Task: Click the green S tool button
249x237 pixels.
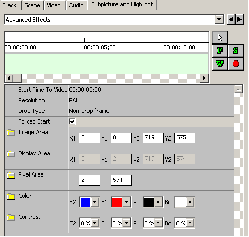Action: pyautogui.click(x=236, y=51)
